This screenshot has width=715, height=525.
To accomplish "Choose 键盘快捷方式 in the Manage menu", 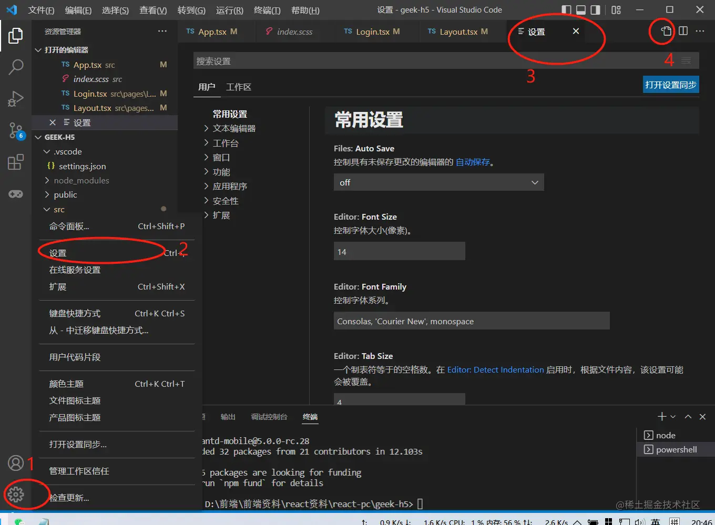I will (x=117, y=313).
